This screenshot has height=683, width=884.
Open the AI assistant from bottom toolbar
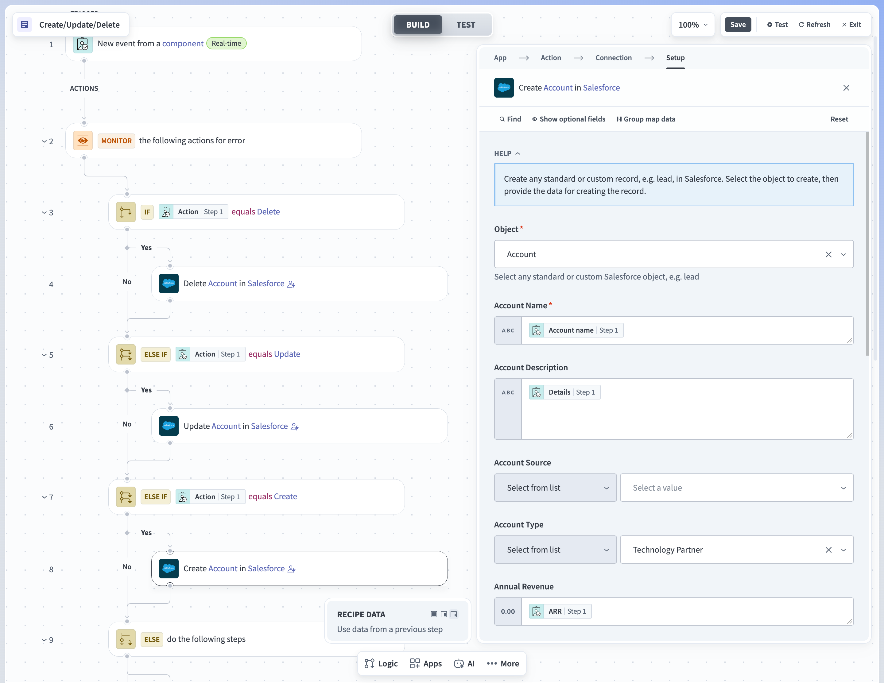click(x=464, y=664)
